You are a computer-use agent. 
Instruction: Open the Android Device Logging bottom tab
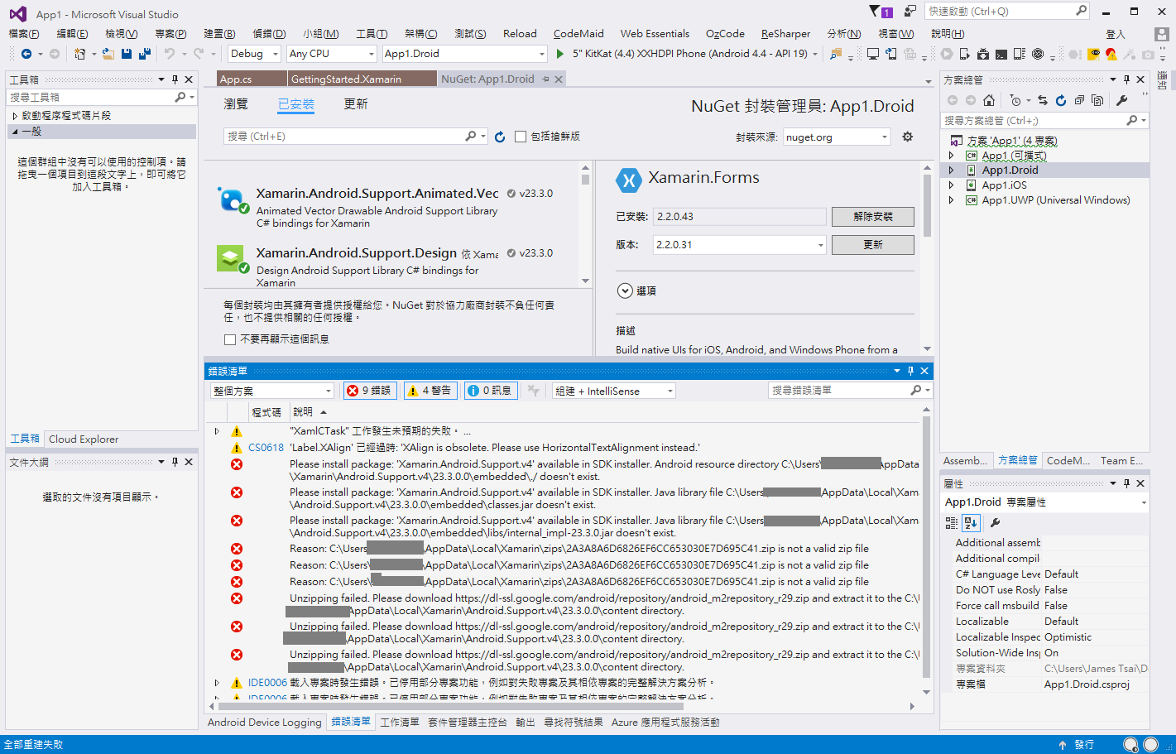(x=265, y=723)
